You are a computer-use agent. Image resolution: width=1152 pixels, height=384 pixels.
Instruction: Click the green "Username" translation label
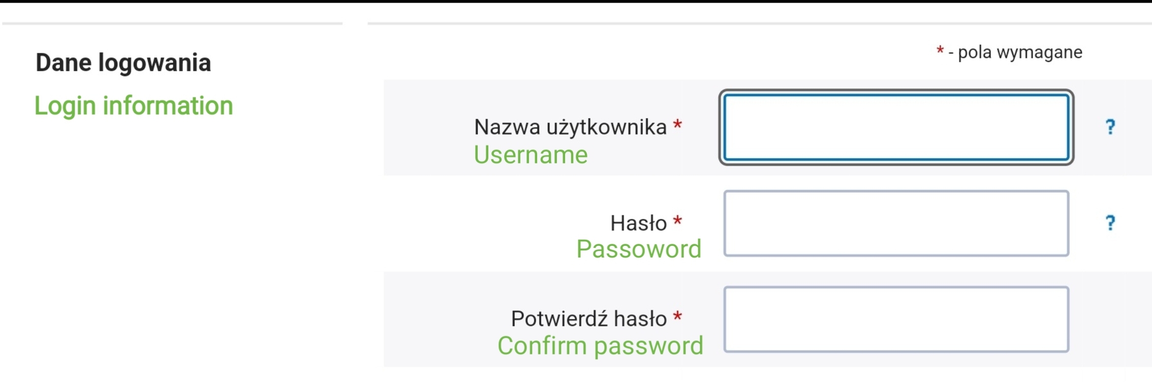(x=531, y=154)
